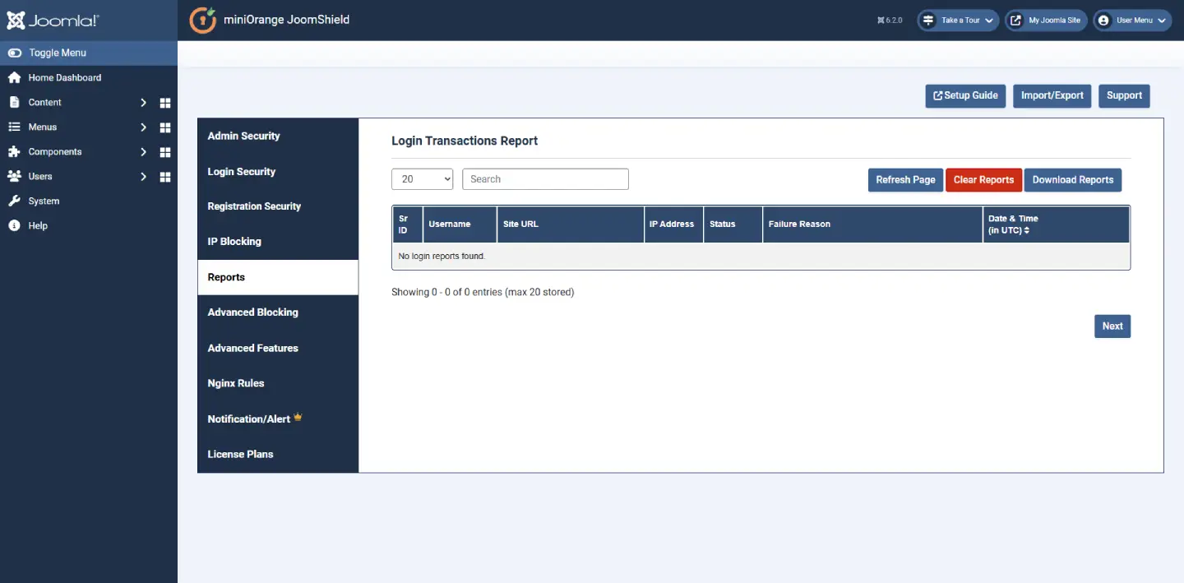This screenshot has width=1184, height=583.
Task: Open the Advanced Blocking tab
Action: coord(278,312)
